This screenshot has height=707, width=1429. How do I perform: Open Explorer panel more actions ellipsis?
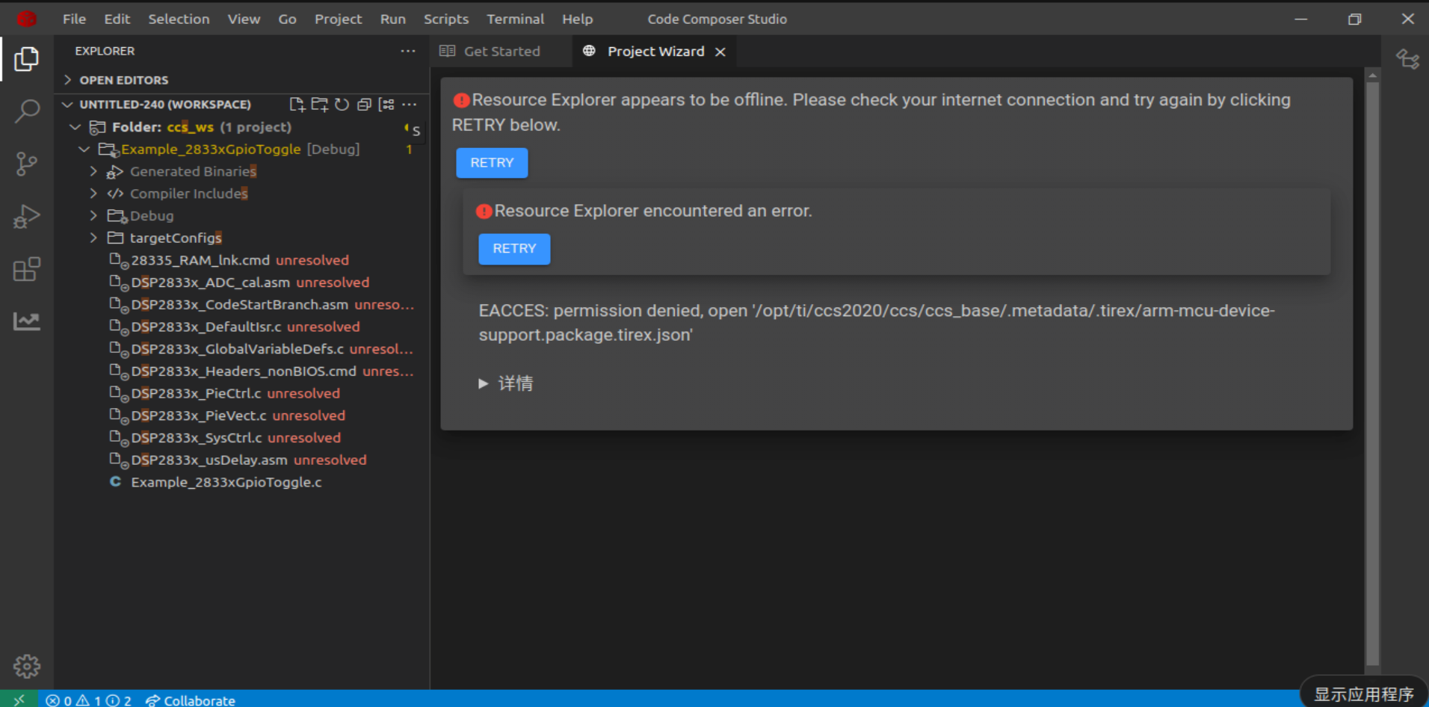tap(408, 51)
